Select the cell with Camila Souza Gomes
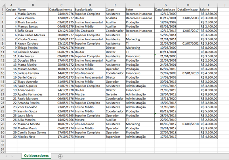The height and width of the screenshot is (160, 229). [33, 133]
